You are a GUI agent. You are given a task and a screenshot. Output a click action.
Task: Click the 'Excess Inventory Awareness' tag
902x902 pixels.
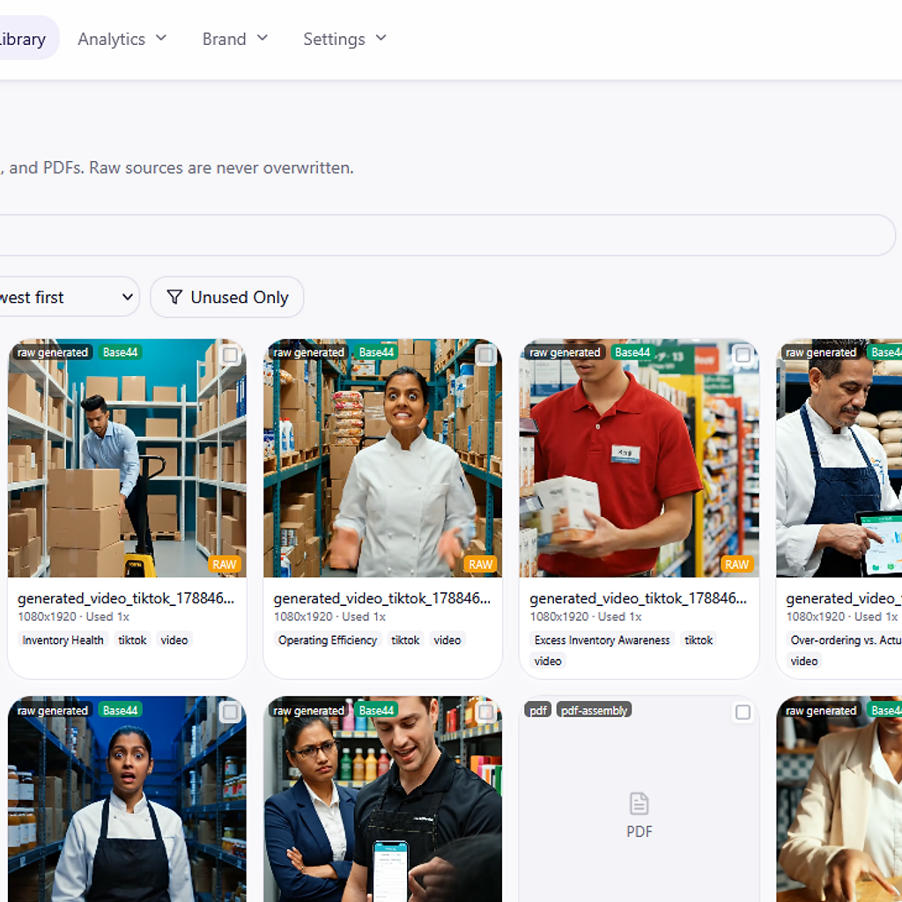pyautogui.click(x=603, y=640)
